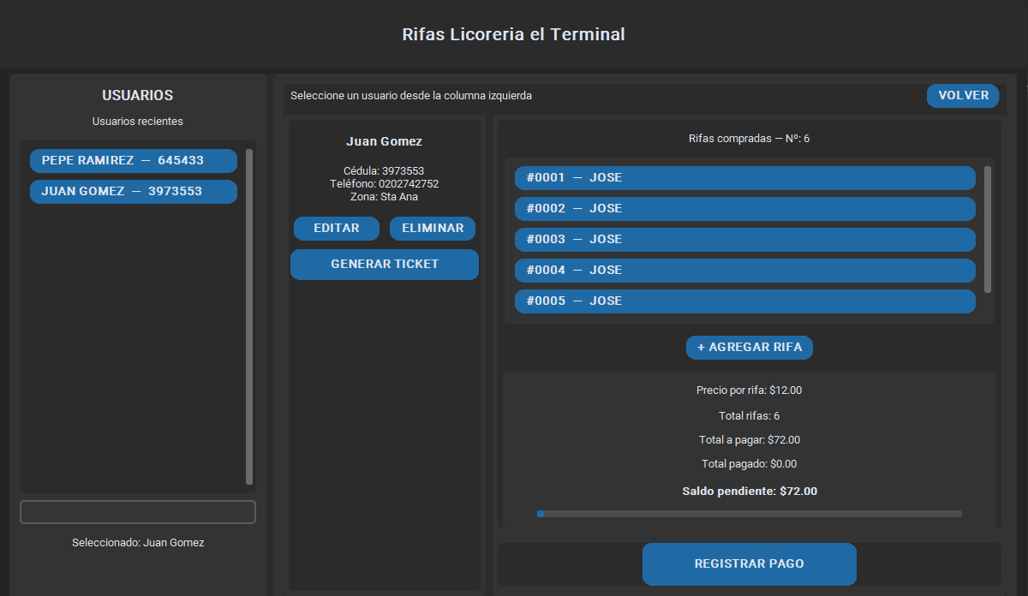This screenshot has width=1028, height=596.
Task: Click 'Usuarios recientes' subtitle
Action: [138, 122]
